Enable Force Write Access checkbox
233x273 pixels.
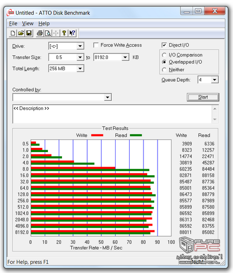pos(96,45)
